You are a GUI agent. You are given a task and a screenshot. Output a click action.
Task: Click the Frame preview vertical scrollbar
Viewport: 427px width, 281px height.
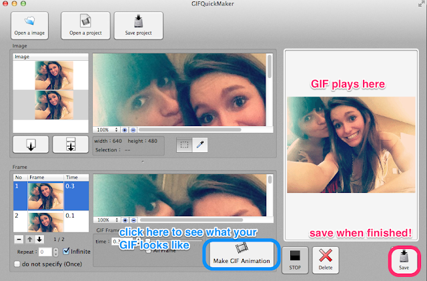[270, 180]
